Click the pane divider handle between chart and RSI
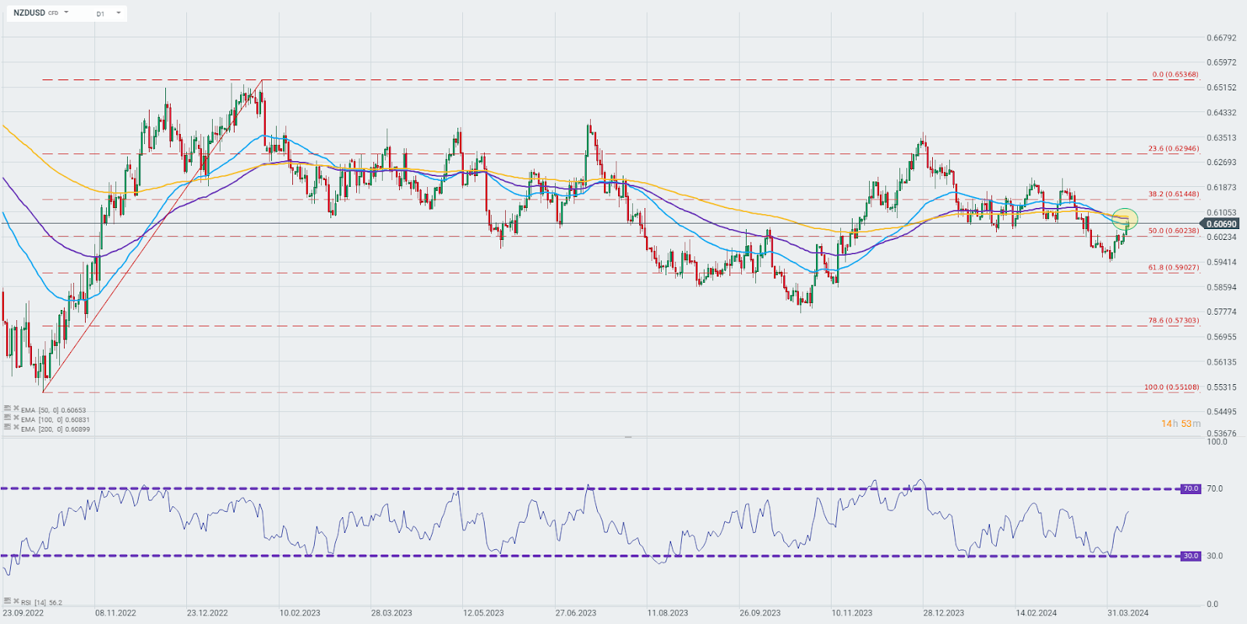Viewport: 1247px width, 624px height. coord(628,437)
